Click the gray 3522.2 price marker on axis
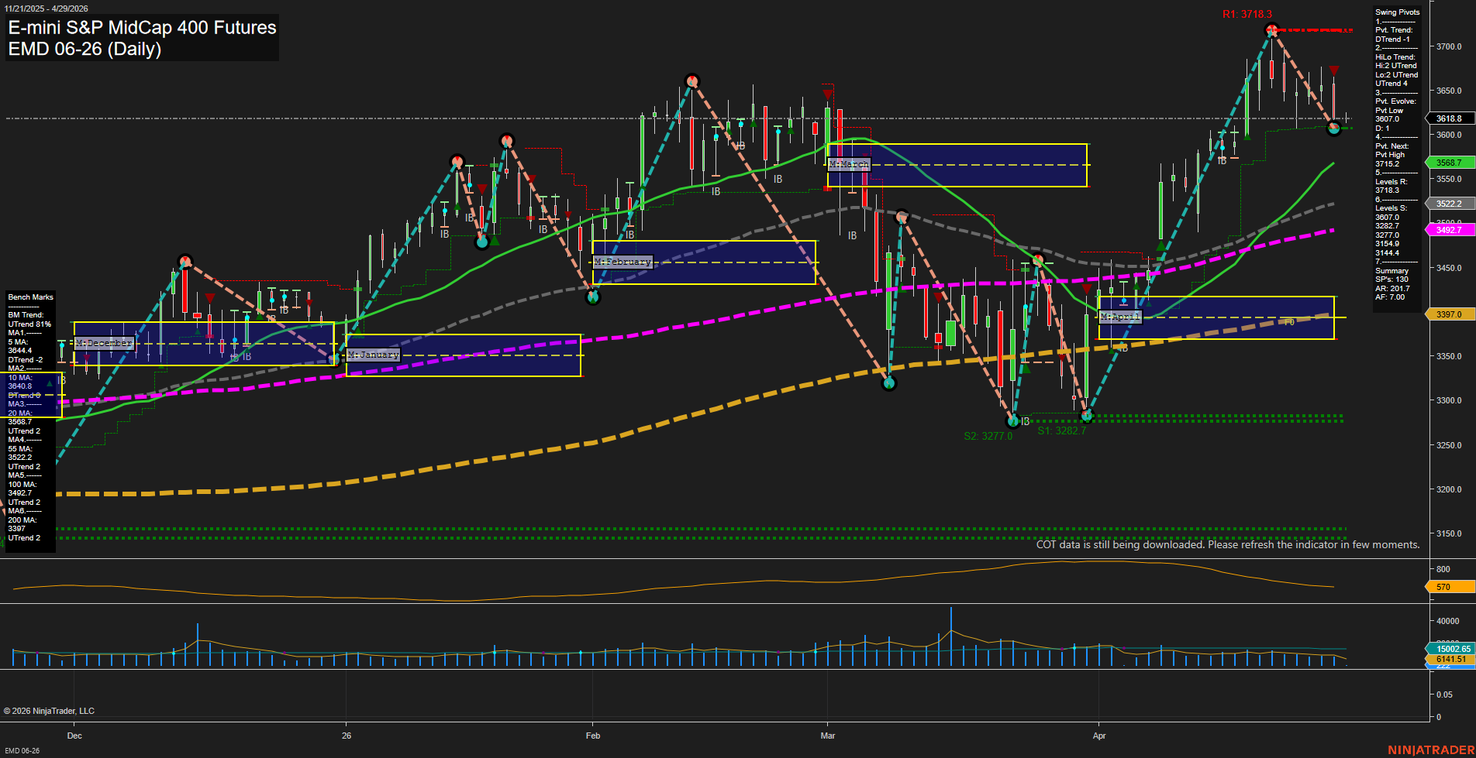 pyautogui.click(x=1449, y=204)
